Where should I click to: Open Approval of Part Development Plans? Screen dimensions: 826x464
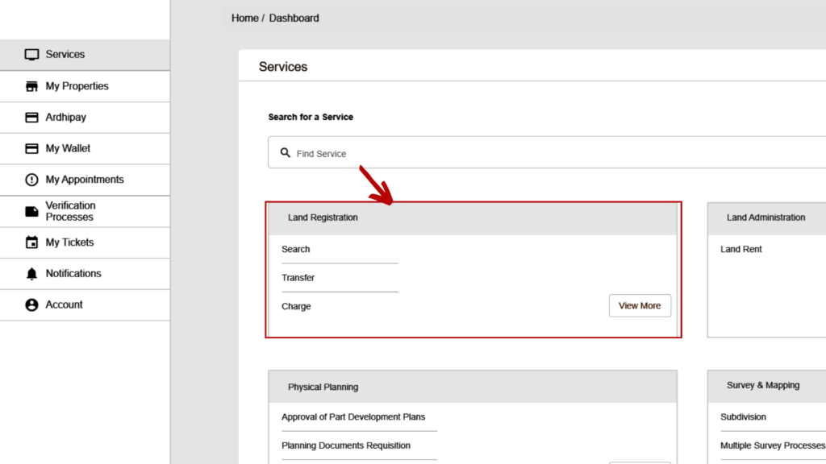pyautogui.click(x=353, y=416)
